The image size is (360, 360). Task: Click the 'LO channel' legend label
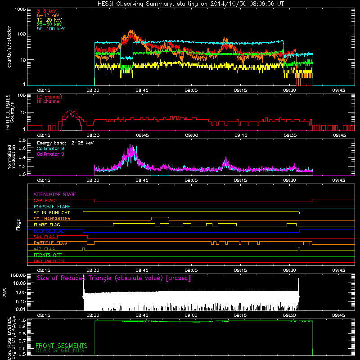point(49,97)
